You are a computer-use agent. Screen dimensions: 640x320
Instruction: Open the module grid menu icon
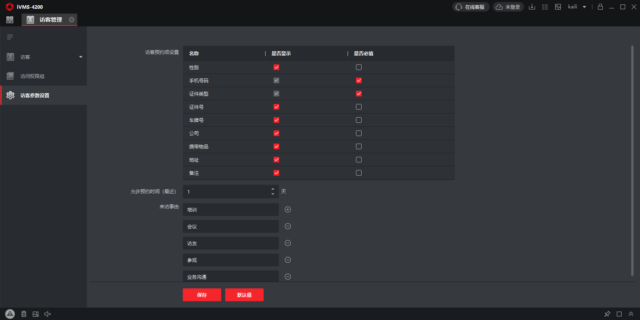pos(10,20)
